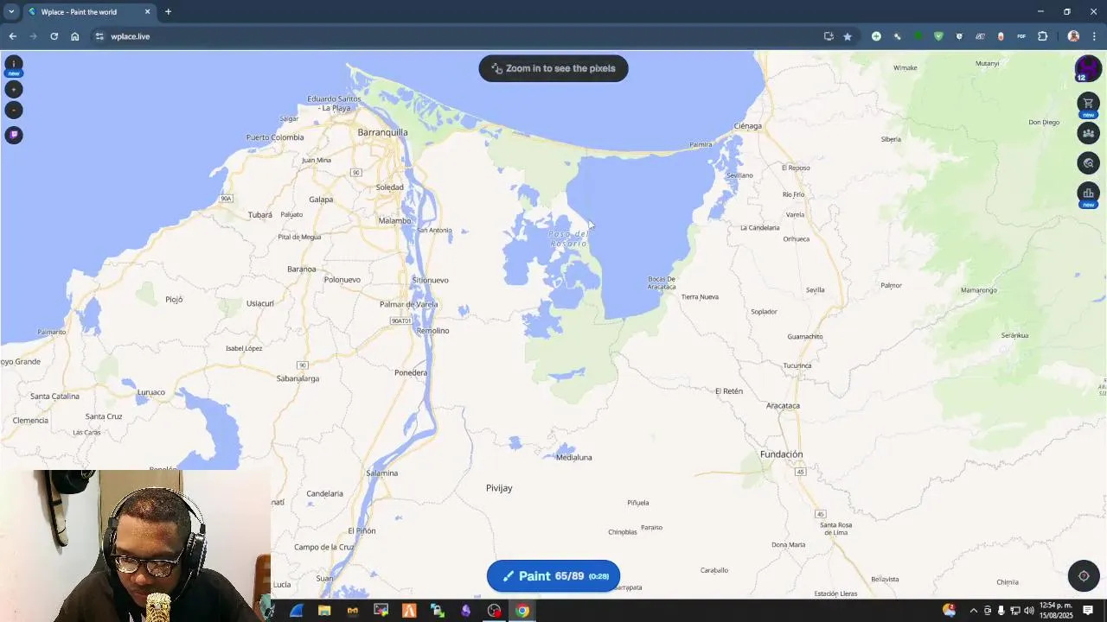Open OBS Studio taskbar icon
This screenshot has width=1107, height=622.
click(494, 611)
